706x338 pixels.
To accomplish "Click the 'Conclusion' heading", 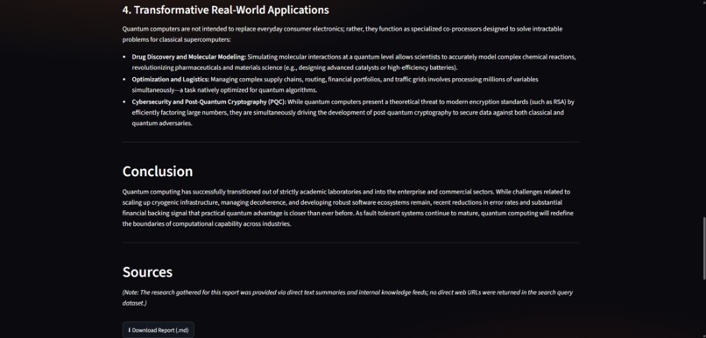I will pyautogui.click(x=158, y=171).
